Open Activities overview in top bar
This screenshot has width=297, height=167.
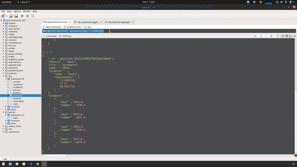click(x=6, y=2)
